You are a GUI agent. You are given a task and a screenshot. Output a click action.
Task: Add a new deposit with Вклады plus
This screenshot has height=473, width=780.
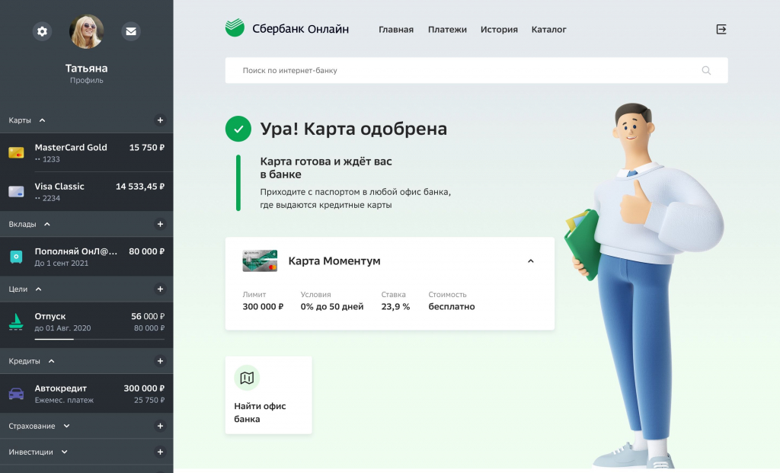coord(160,225)
